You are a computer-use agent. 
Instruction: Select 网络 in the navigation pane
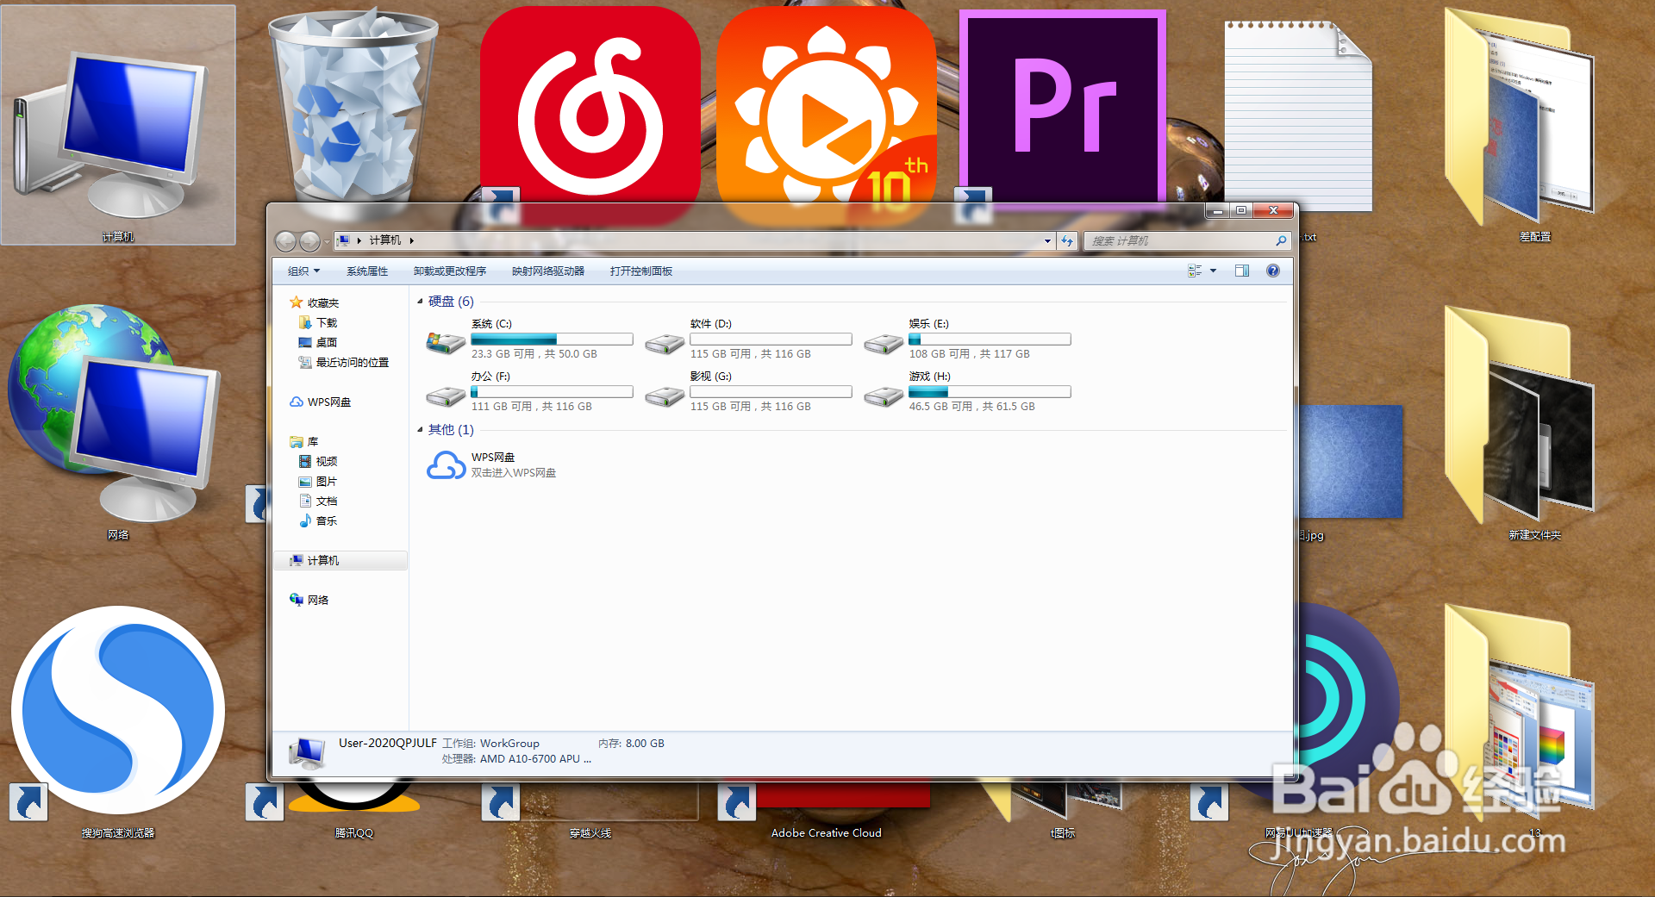(x=309, y=600)
